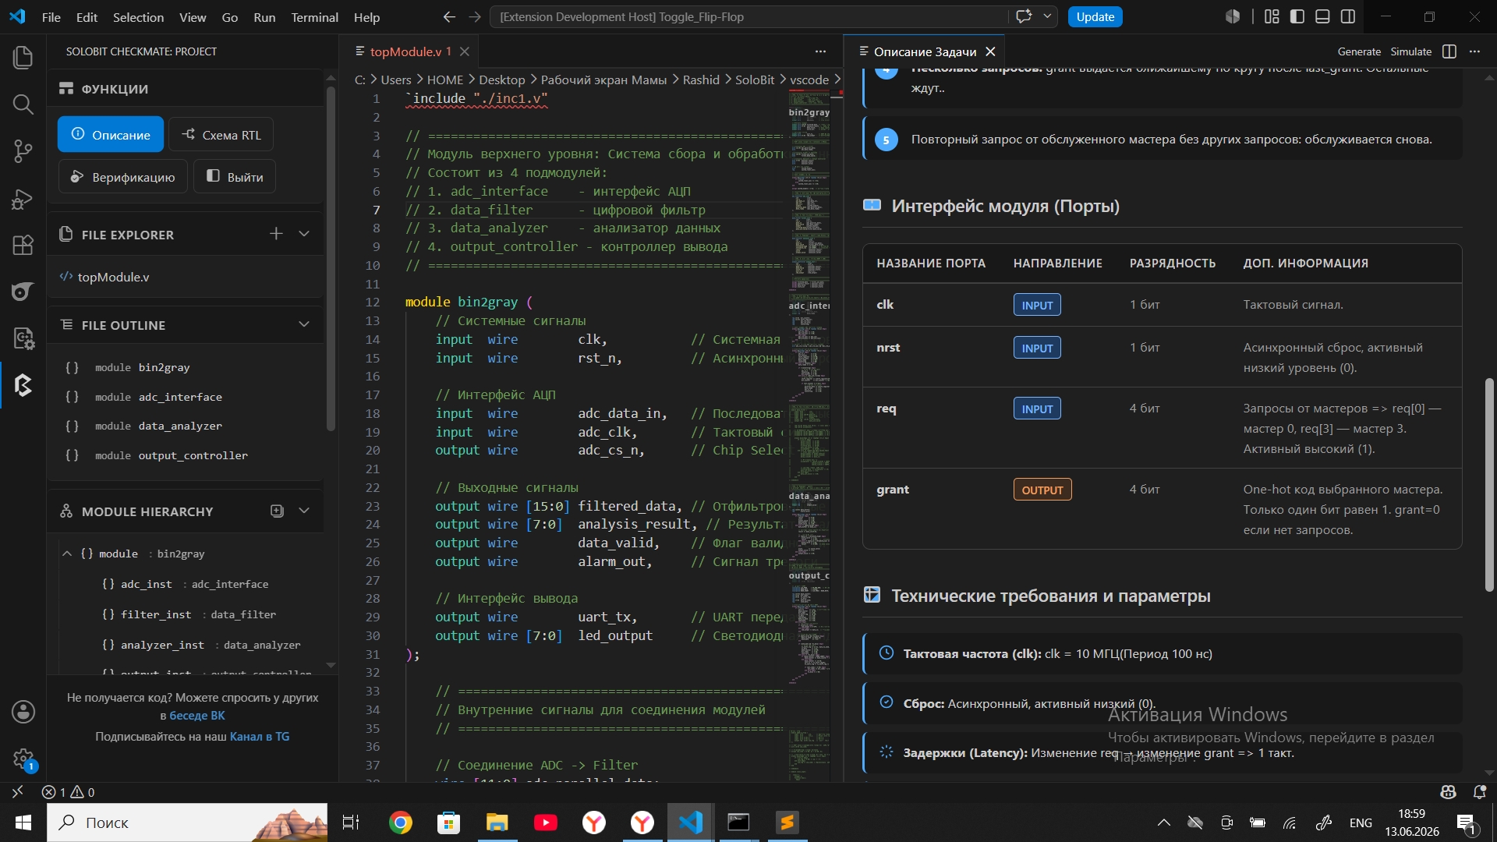The width and height of the screenshot is (1497, 842).
Task: Click the Windows search box
Action: [187, 823]
